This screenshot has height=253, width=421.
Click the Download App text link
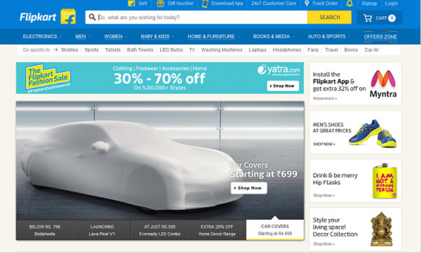[x=227, y=3]
